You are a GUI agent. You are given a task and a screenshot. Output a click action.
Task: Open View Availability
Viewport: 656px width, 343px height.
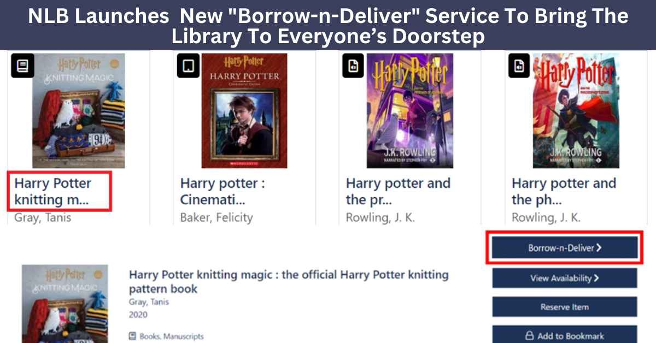click(x=564, y=278)
